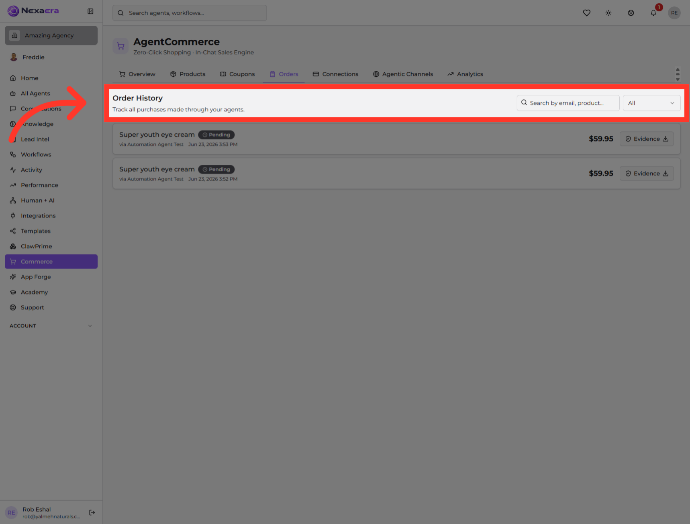Click "Jun 23, 2026 3:52 PM" timestamp

[213, 179]
